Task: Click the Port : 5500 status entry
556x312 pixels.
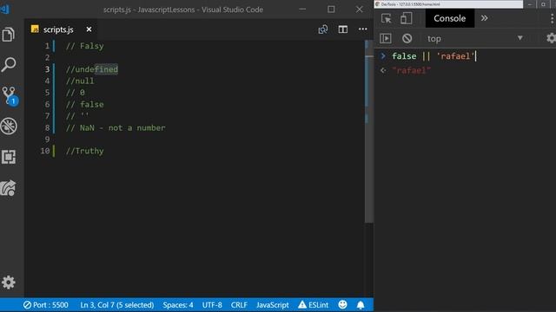Action: 46,305
